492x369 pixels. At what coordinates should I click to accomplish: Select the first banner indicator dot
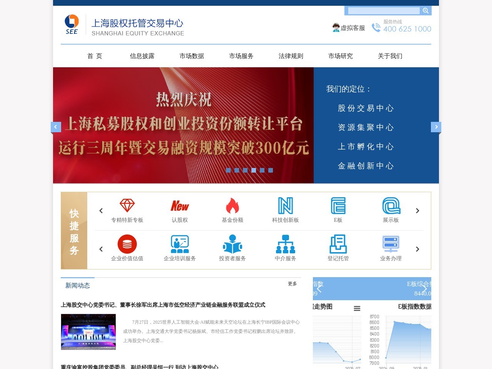click(x=228, y=170)
